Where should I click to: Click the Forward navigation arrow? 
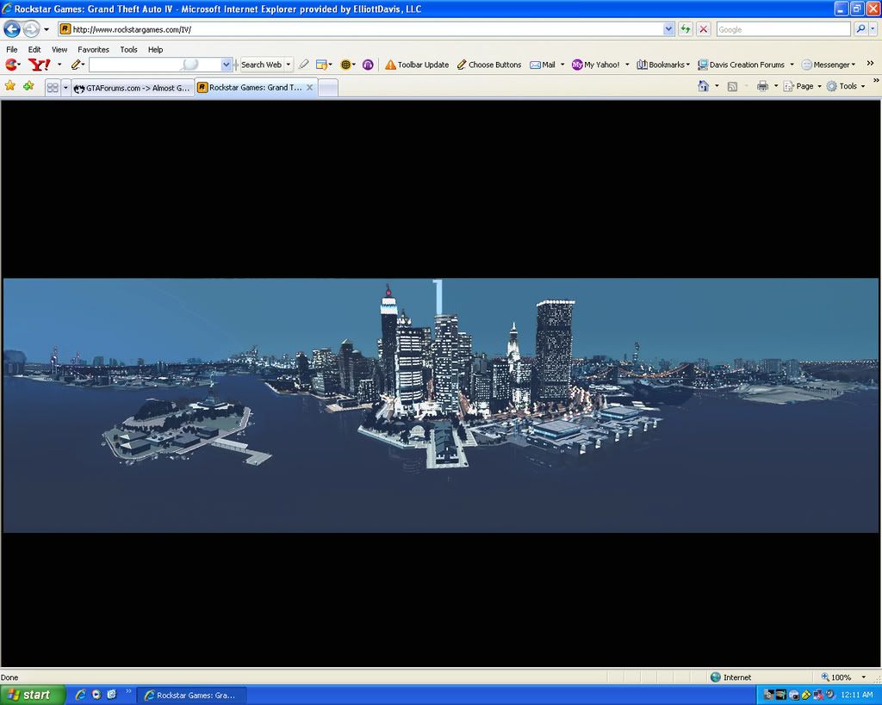pos(31,28)
